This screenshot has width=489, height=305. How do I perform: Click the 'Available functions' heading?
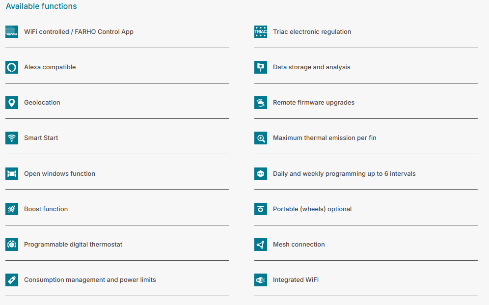coord(41,6)
